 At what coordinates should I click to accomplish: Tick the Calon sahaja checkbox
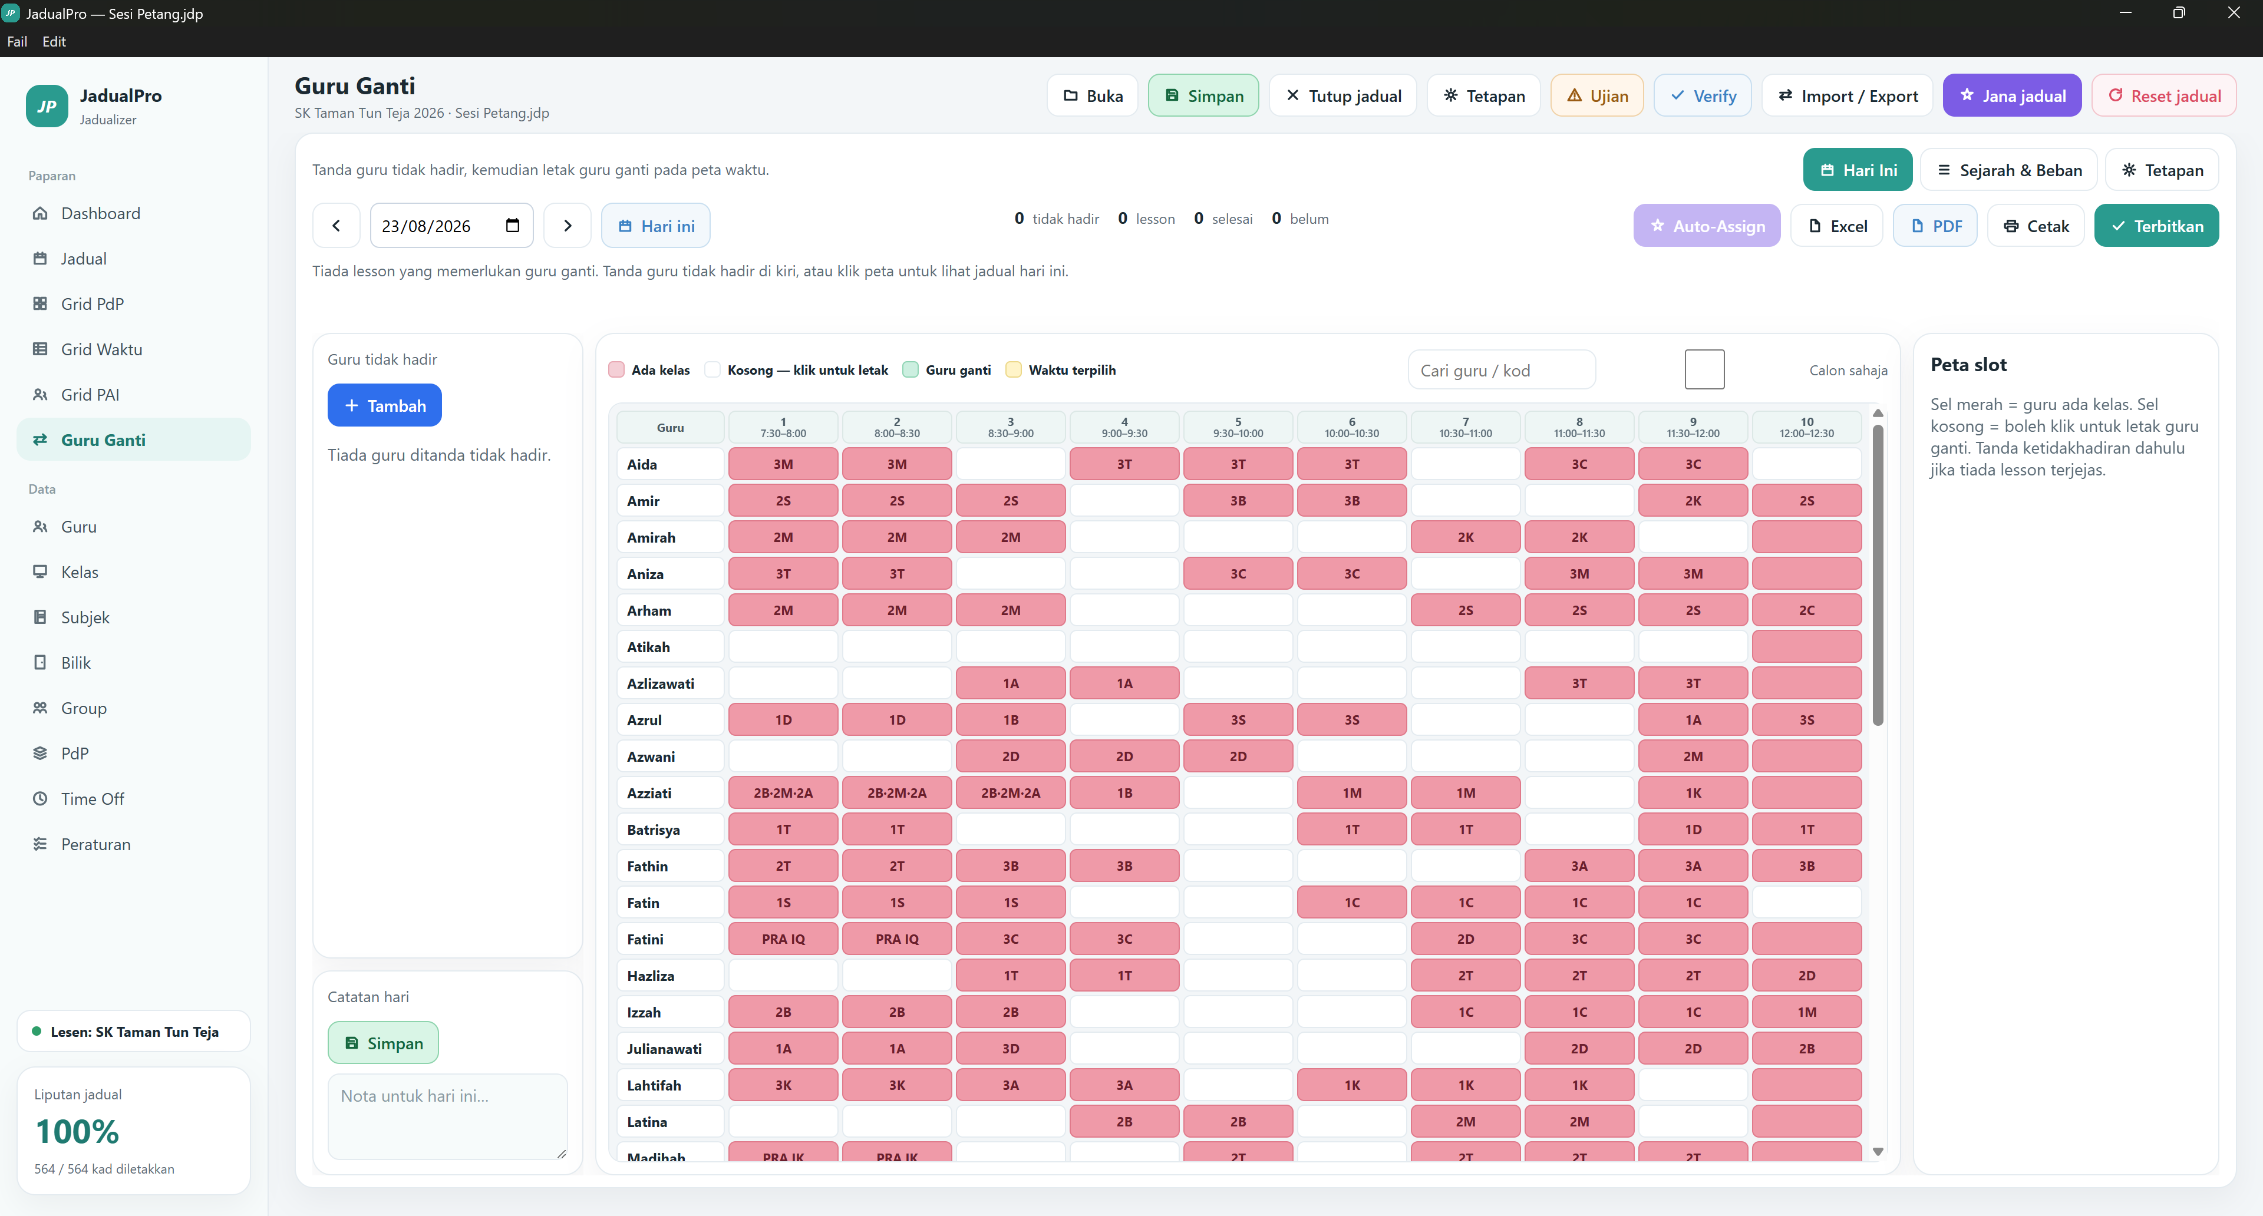(x=1704, y=369)
